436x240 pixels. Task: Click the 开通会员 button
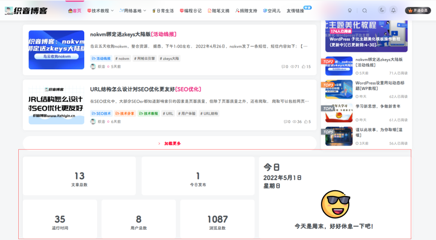click(418, 10)
